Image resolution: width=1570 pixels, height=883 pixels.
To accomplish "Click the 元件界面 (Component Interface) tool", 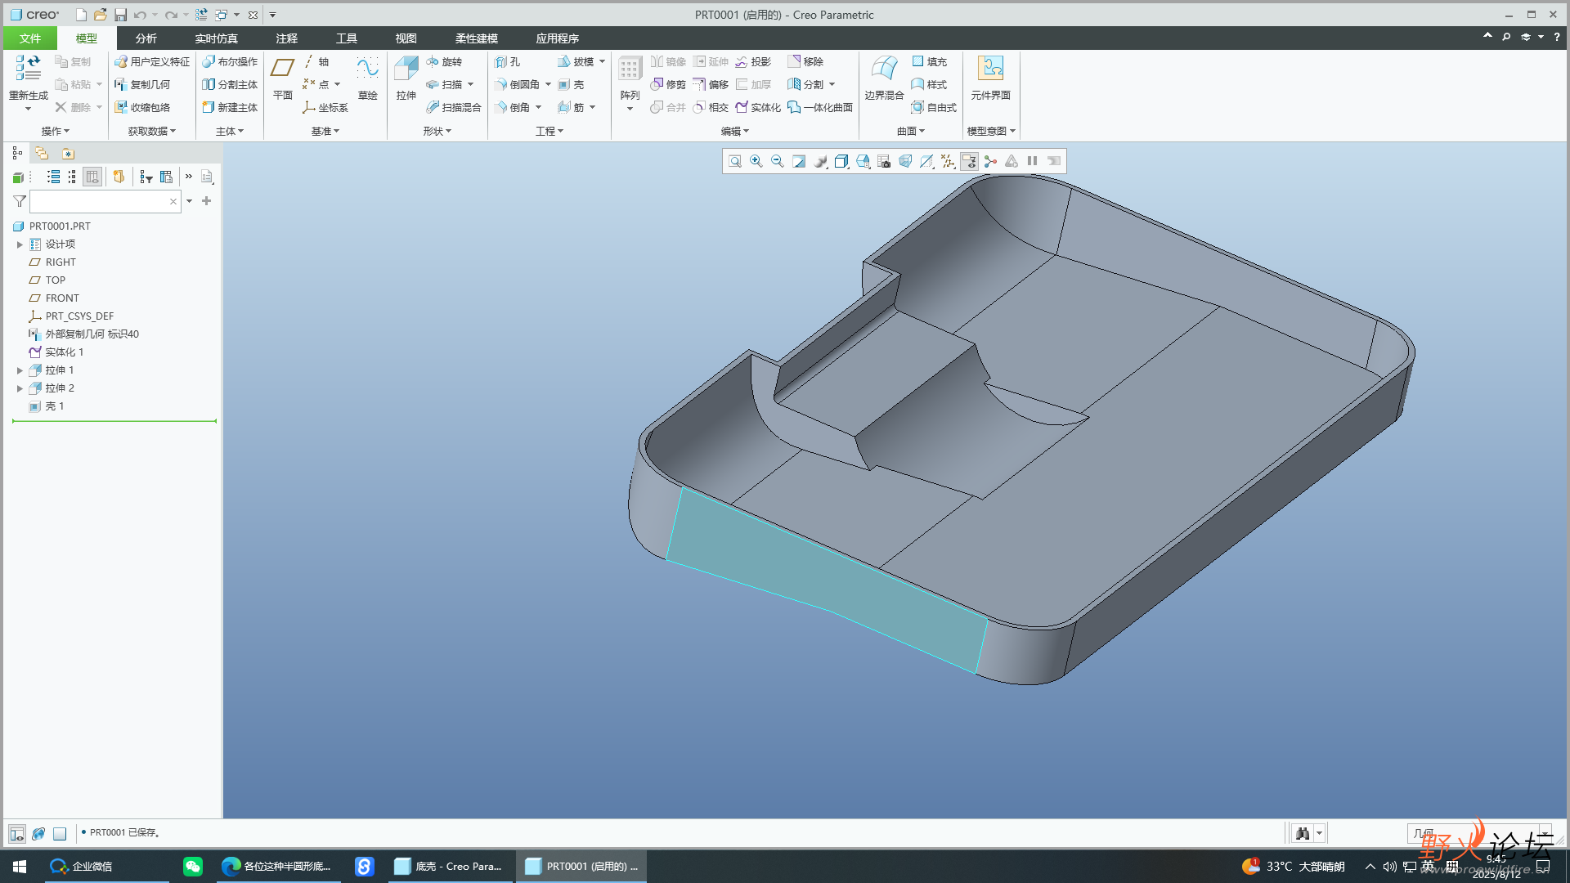I will pyautogui.click(x=990, y=78).
